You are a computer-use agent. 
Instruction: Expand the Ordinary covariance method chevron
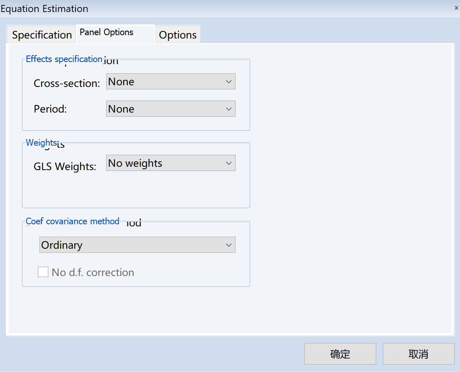coord(229,245)
